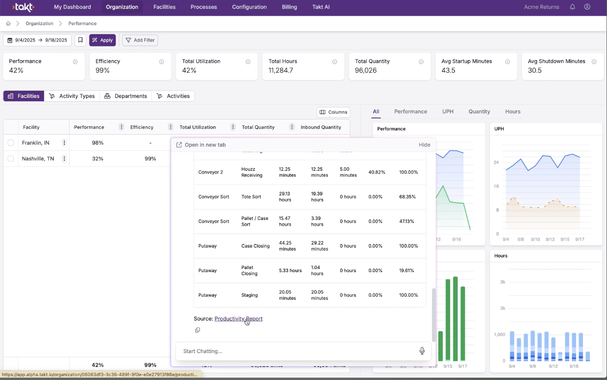
Task: Copy the chat response using copy icon
Action: pos(197,330)
